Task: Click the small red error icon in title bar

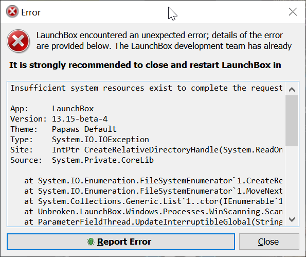Action: (x=12, y=11)
